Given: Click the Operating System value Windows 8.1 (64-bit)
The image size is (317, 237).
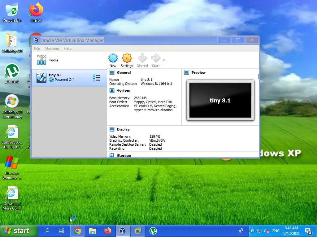Looking at the screenshot, I should pyautogui.click(x=156, y=84).
